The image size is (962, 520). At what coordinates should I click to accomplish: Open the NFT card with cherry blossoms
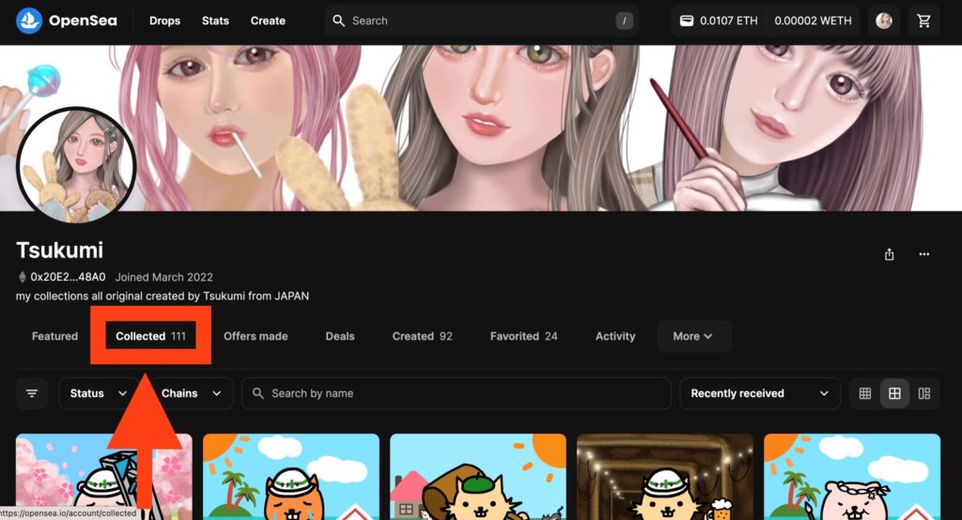(103, 477)
